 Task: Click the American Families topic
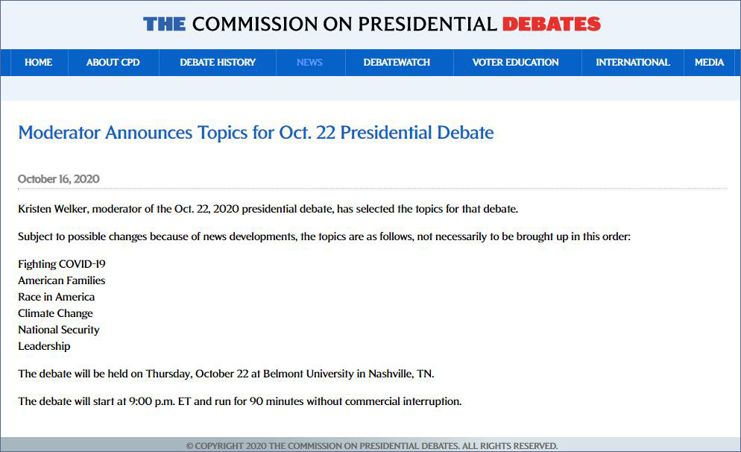point(62,280)
